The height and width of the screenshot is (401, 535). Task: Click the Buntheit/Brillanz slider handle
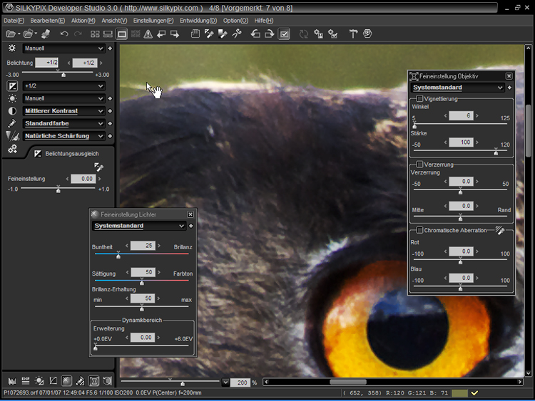[118, 255]
